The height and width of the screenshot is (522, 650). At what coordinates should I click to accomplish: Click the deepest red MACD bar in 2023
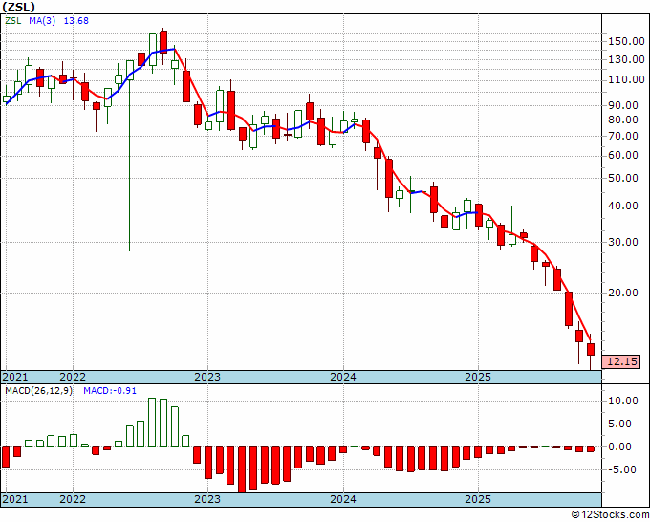[x=242, y=469]
